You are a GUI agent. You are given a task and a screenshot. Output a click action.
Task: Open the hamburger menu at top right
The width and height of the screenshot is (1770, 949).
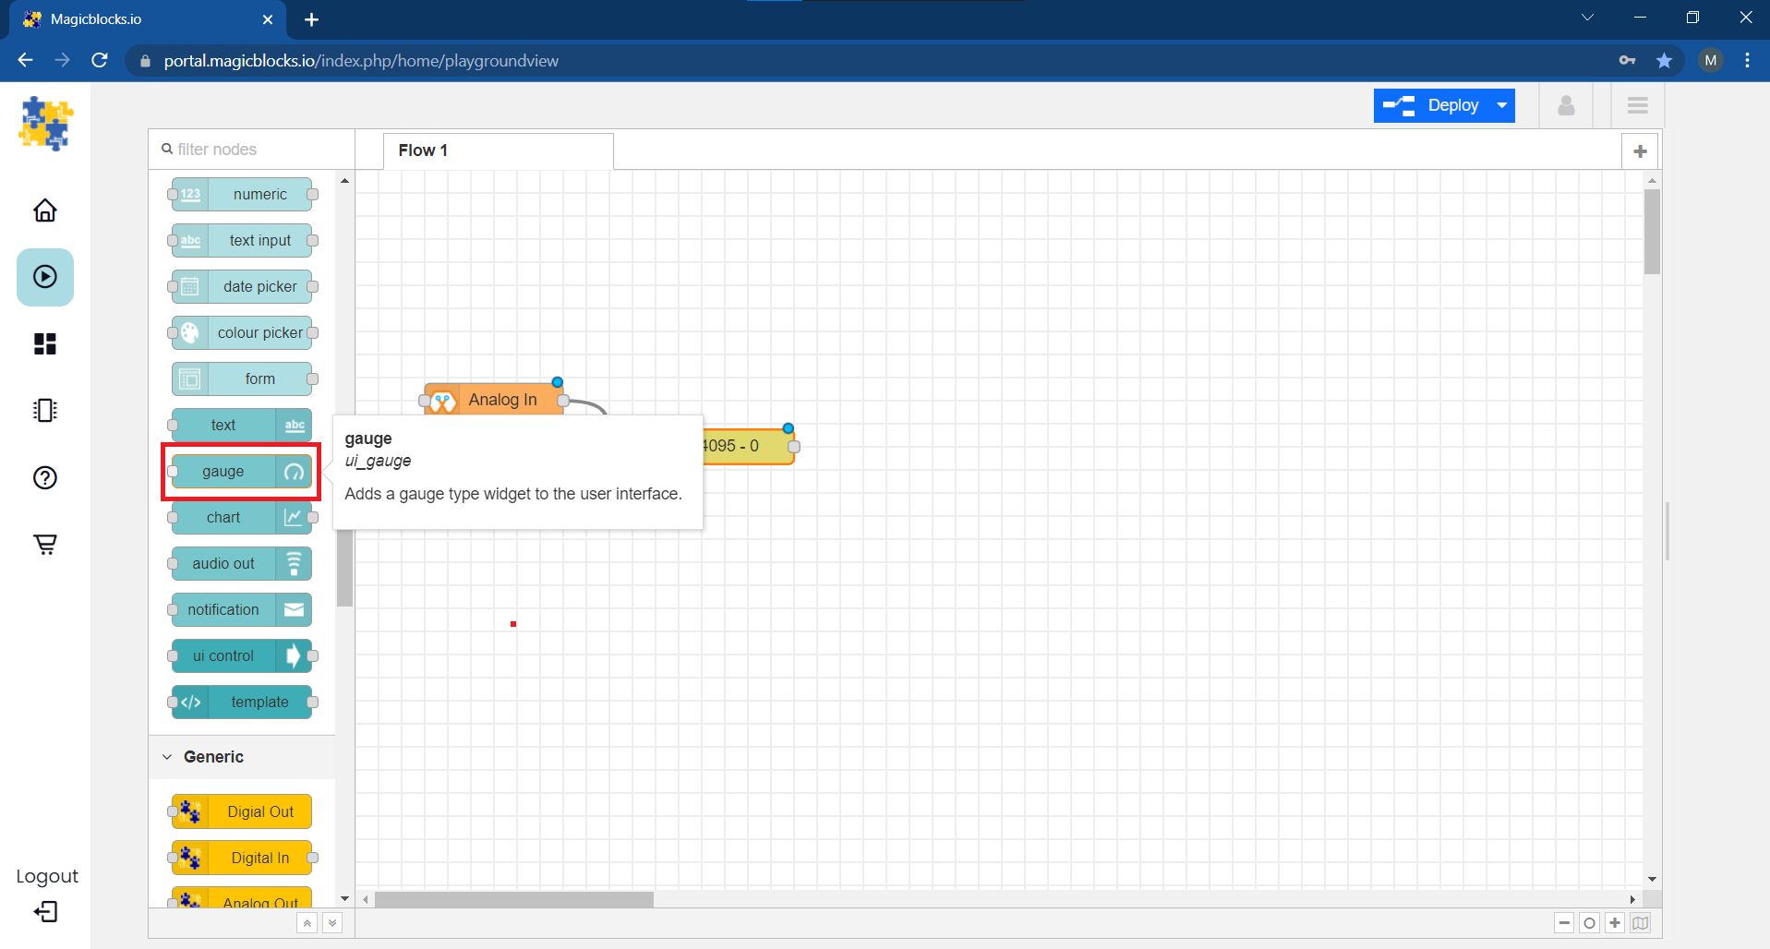pos(1637,106)
